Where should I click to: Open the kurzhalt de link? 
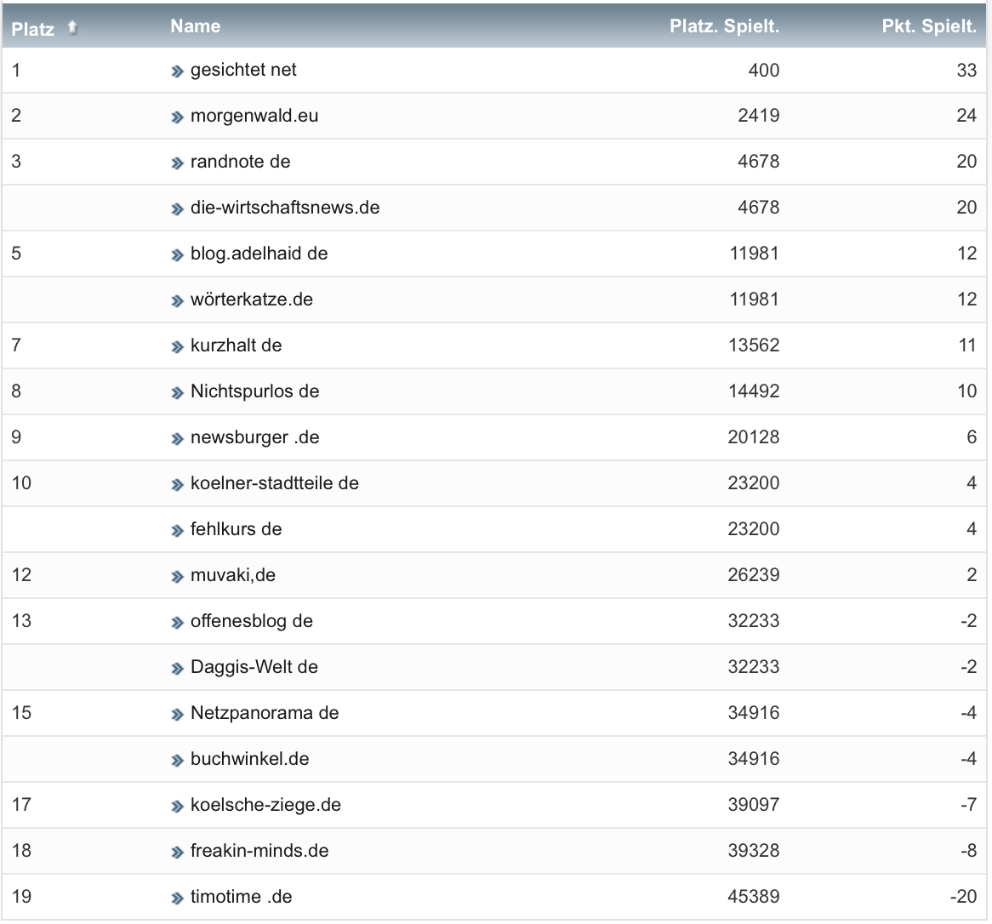(x=236, y=345)
